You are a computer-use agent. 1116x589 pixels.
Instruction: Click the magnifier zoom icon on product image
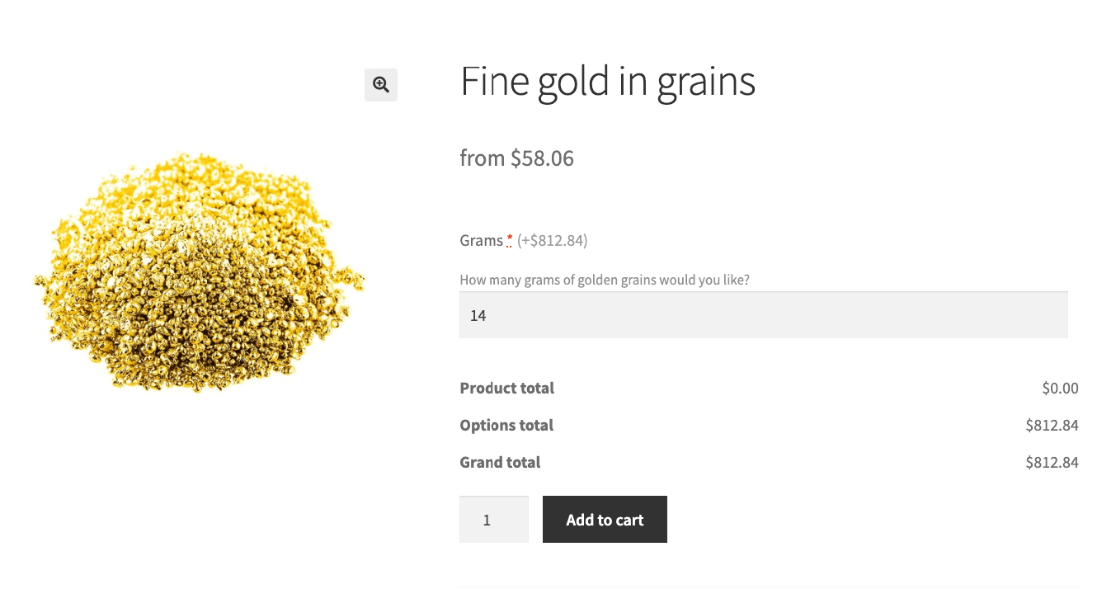point(380,84)
